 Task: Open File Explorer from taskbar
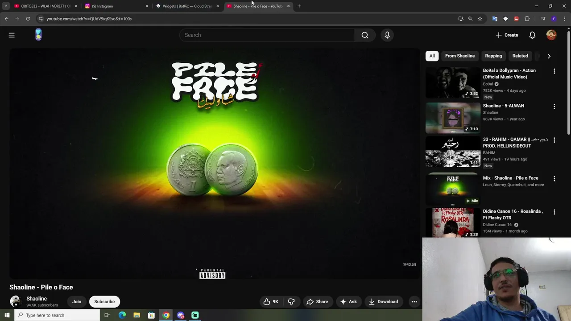point(137,315)
